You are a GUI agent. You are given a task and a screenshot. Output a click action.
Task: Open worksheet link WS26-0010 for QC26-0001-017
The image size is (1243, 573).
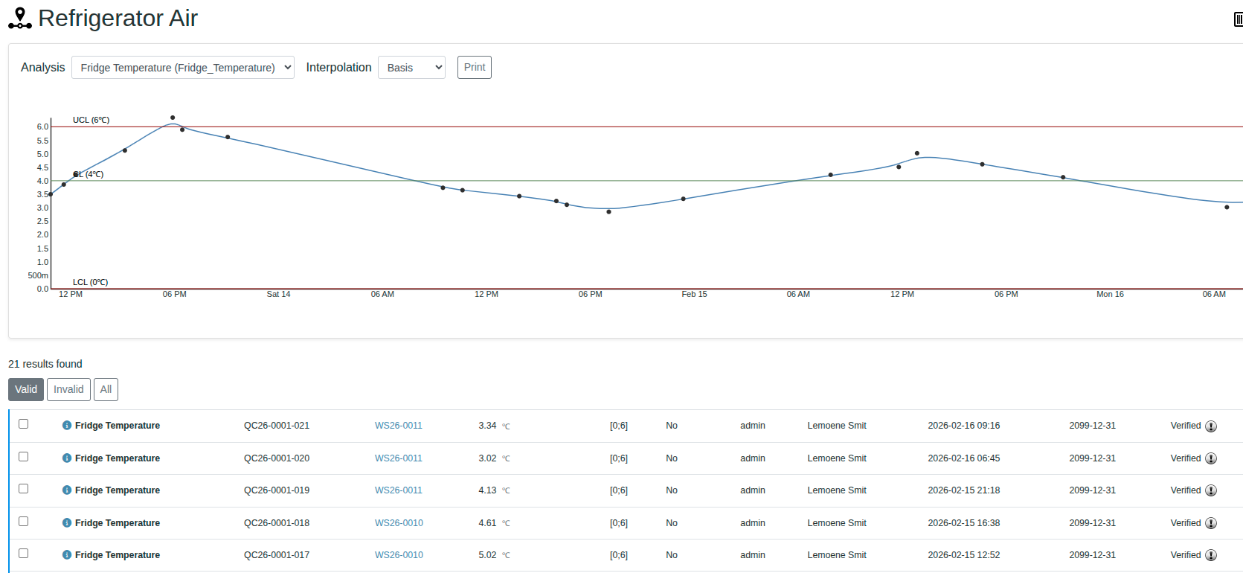pos(399,555)
